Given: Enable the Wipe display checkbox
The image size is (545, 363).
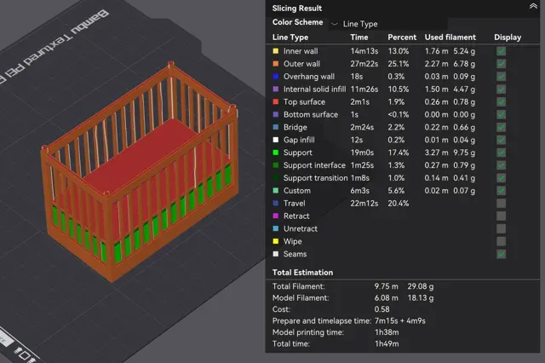Looking at the screenshot, I should pos(501,241).
